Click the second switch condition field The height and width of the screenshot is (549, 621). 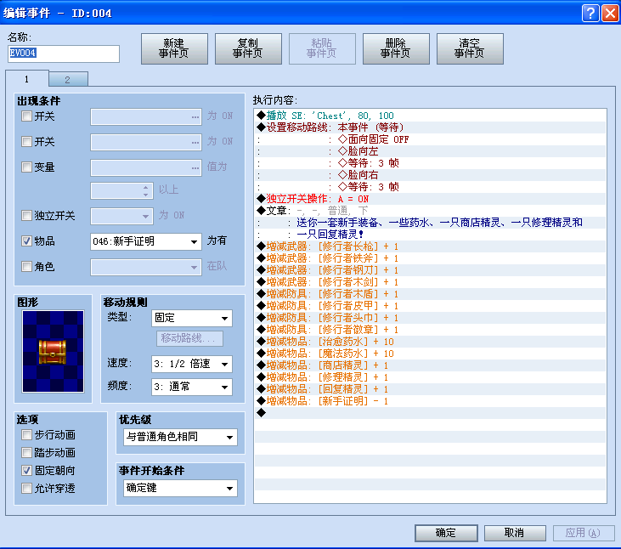pos(146,143)
